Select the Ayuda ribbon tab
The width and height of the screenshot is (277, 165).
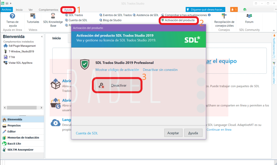click(68, 10)
